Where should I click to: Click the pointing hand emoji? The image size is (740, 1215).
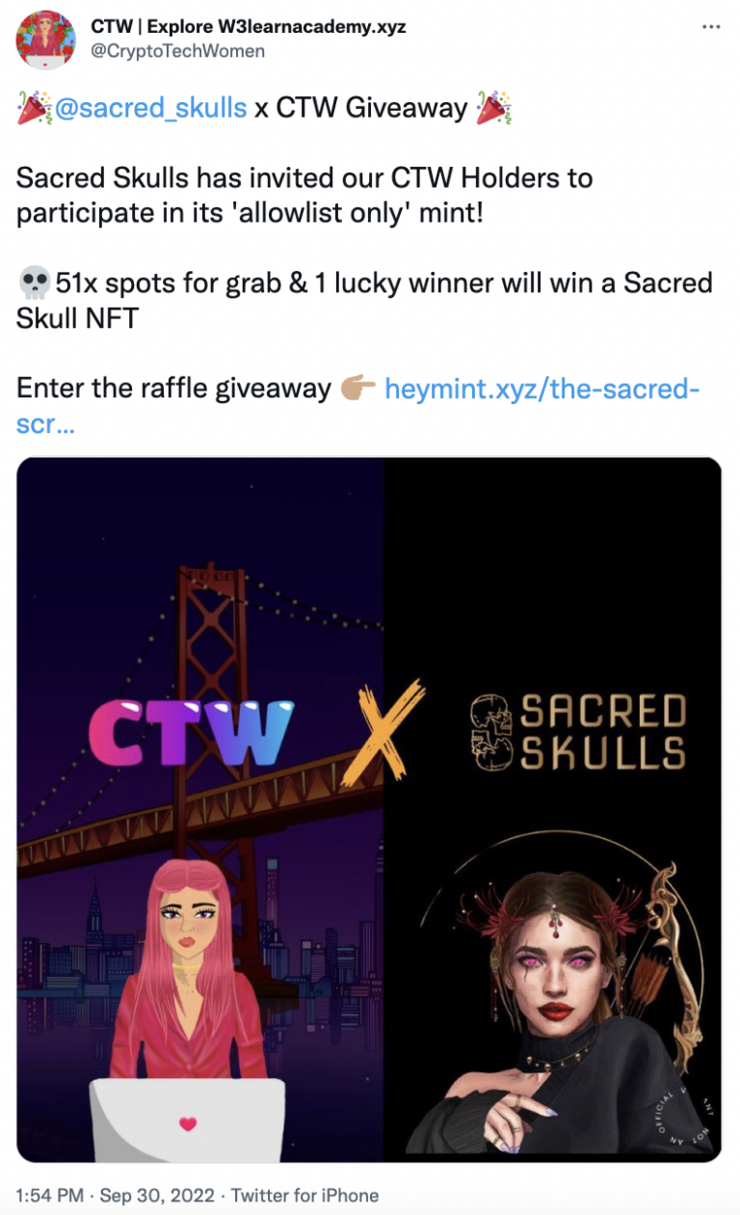(x=357, y=389)
